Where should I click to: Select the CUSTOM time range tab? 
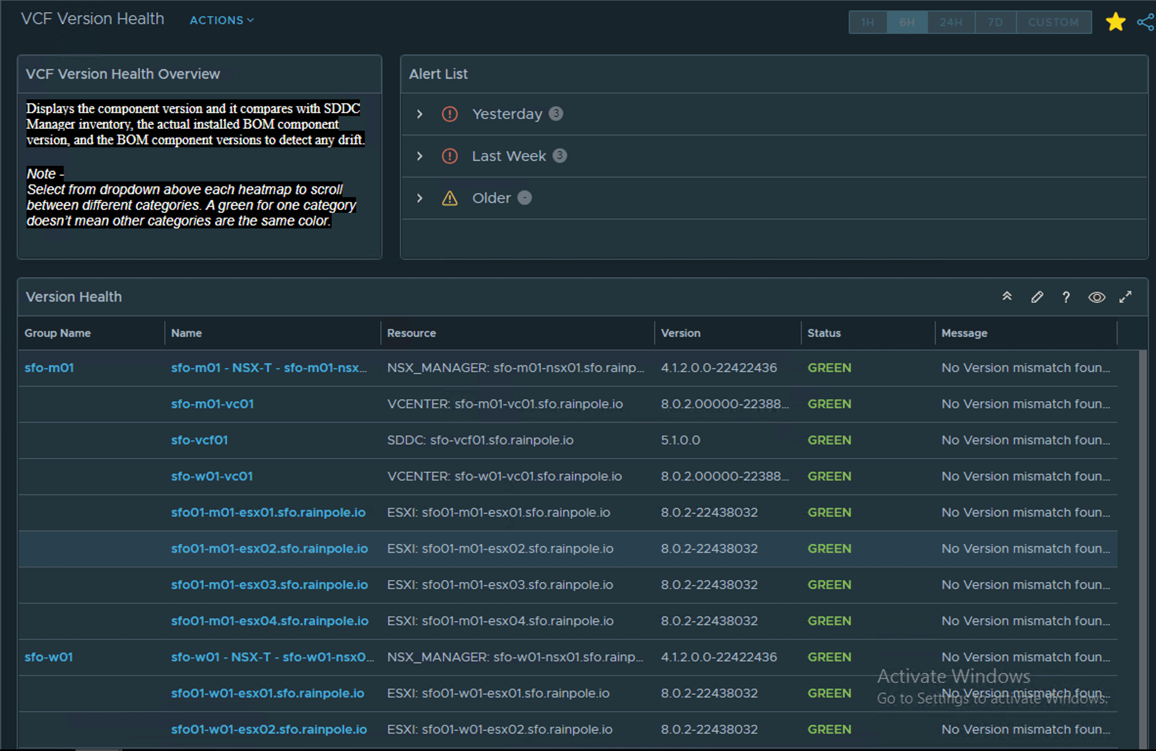[x=1053, y=22]
